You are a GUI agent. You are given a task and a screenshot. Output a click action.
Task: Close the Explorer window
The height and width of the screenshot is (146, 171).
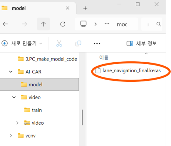click(157, 4)
